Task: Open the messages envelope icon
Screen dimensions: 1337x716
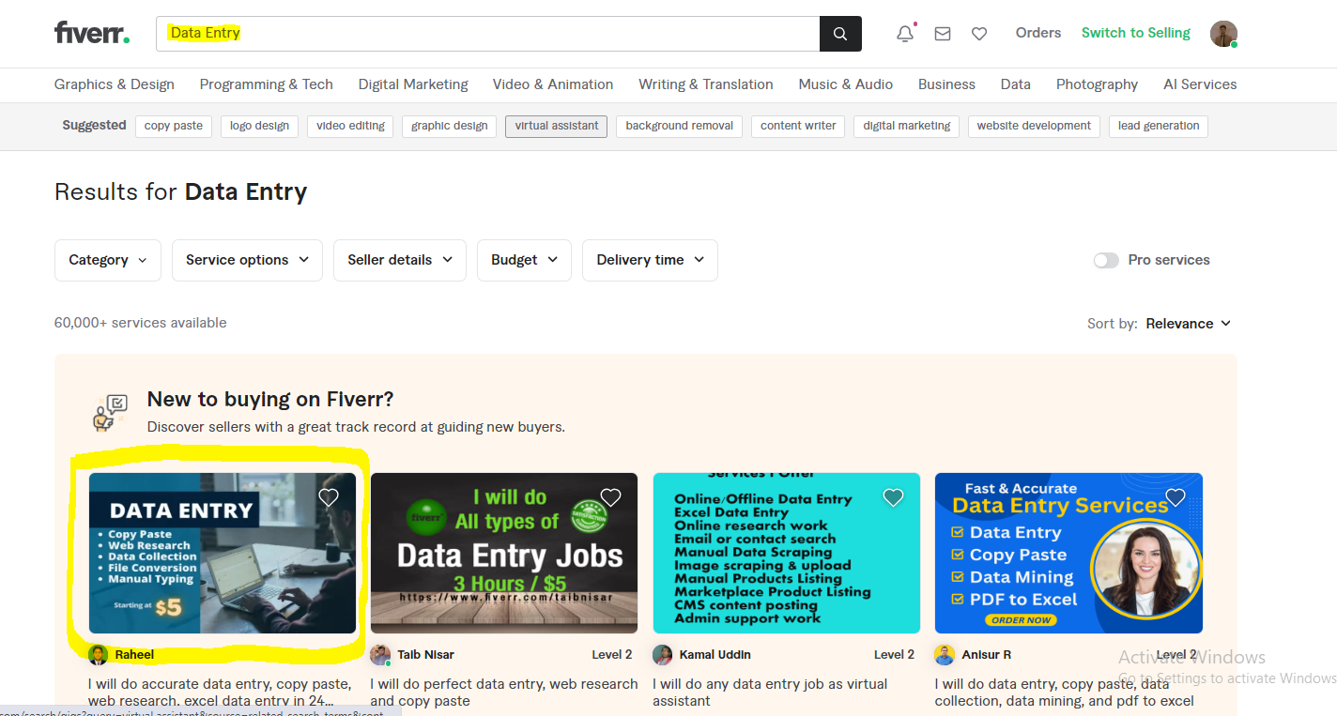Action: pyautogui.click(x=943, y=34)
